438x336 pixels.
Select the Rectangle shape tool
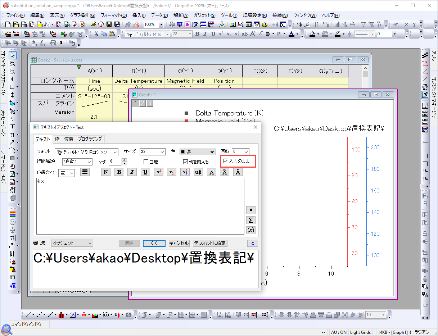pos(12,158)
